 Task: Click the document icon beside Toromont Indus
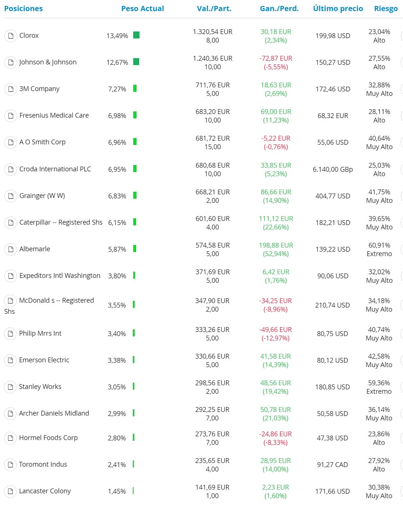10,464
